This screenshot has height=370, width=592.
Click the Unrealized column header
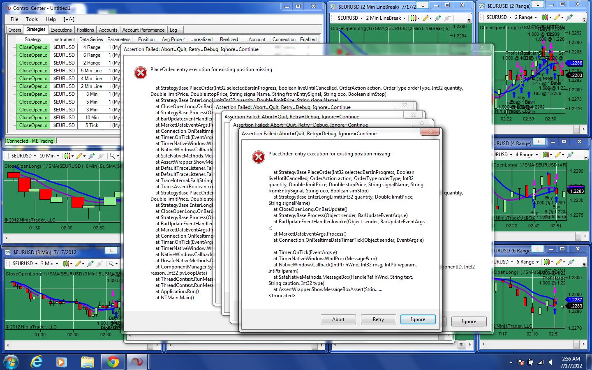click(x=201, y=39)
